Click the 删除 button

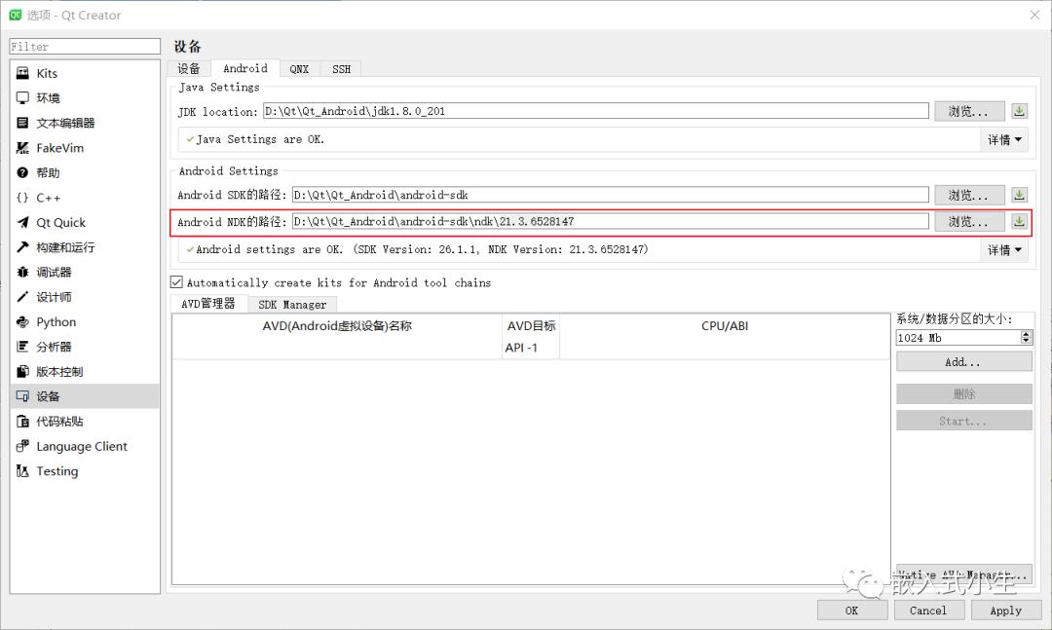pos(964,393)
